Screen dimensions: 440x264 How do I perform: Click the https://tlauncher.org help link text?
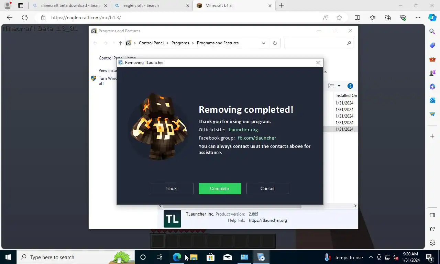point(268,220)
